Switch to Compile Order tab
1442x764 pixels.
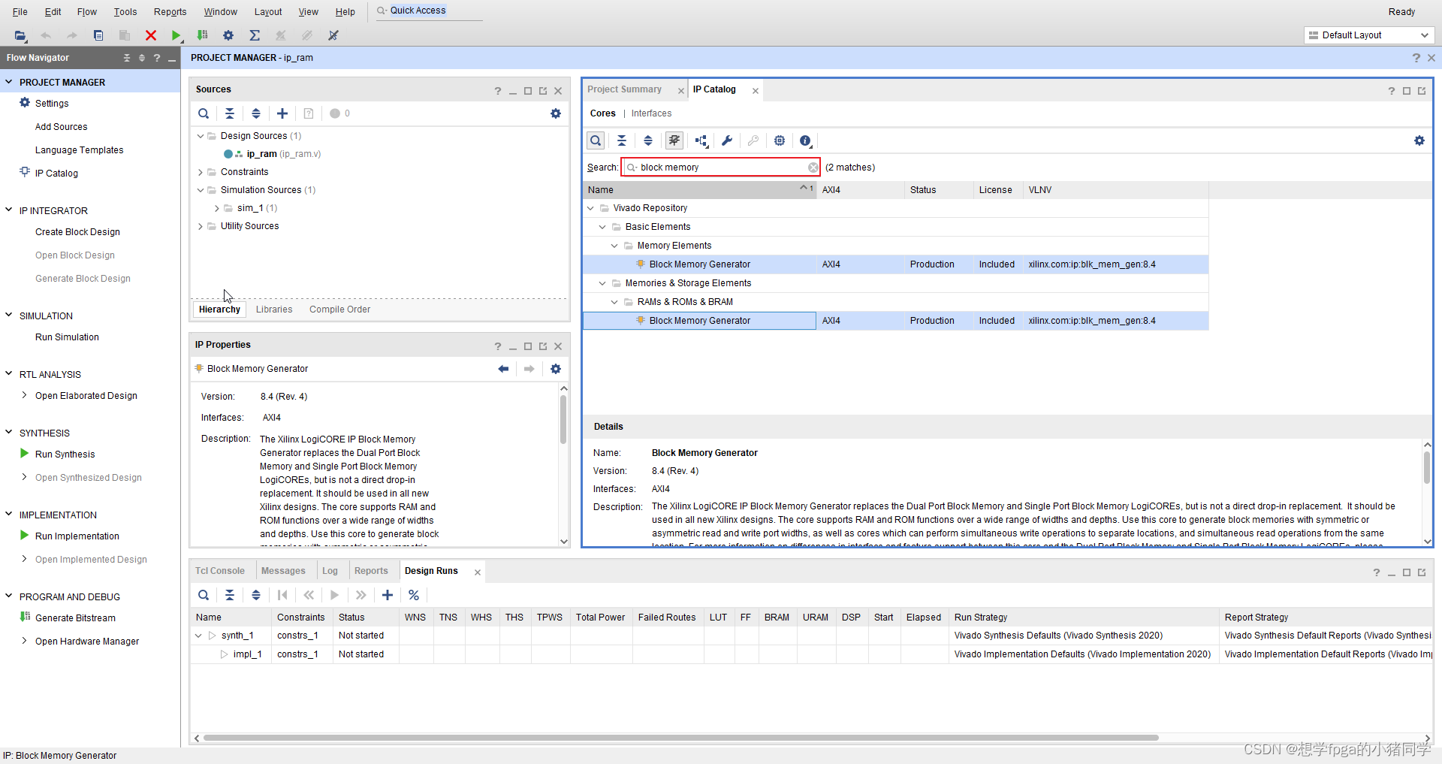coord(339,310)
